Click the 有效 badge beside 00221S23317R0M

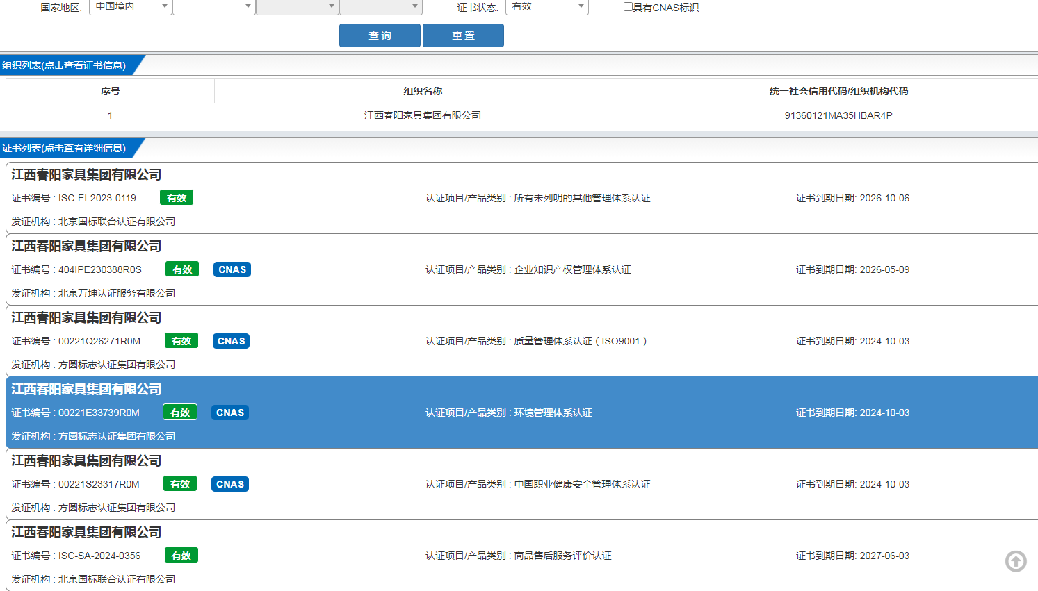(180, 484)
